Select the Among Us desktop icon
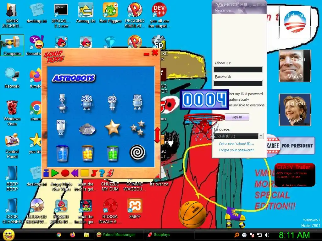 pos(86,13)
